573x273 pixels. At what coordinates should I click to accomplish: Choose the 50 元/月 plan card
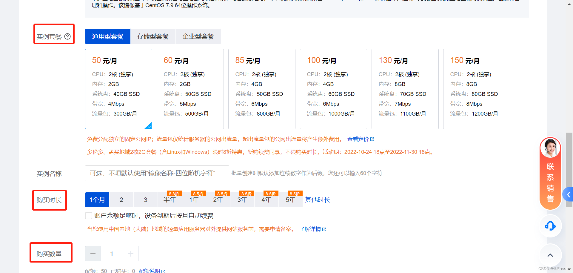click(118, 89)
